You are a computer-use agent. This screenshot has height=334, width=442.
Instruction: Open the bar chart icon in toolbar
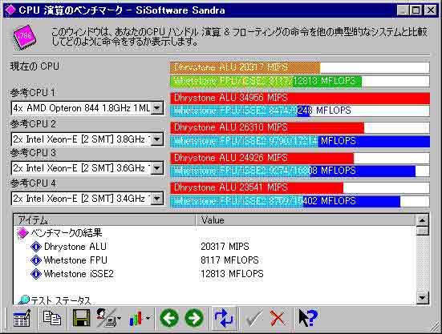click(136, 319)
